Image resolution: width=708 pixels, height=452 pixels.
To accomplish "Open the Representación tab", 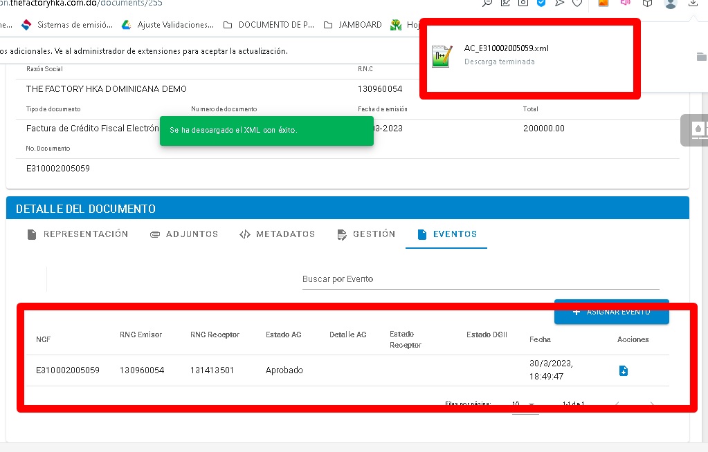I will point(78,234).
